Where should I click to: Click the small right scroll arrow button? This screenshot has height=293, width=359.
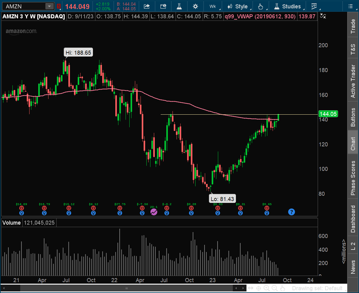[243, 288]
